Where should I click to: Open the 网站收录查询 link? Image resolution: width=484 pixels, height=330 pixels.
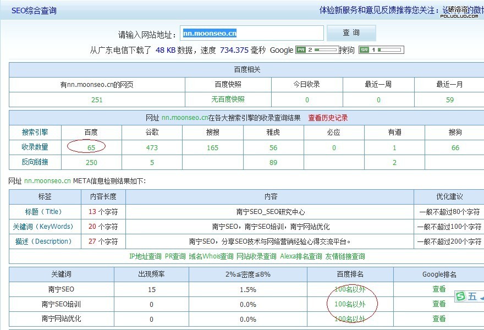(x=256, y=256)
